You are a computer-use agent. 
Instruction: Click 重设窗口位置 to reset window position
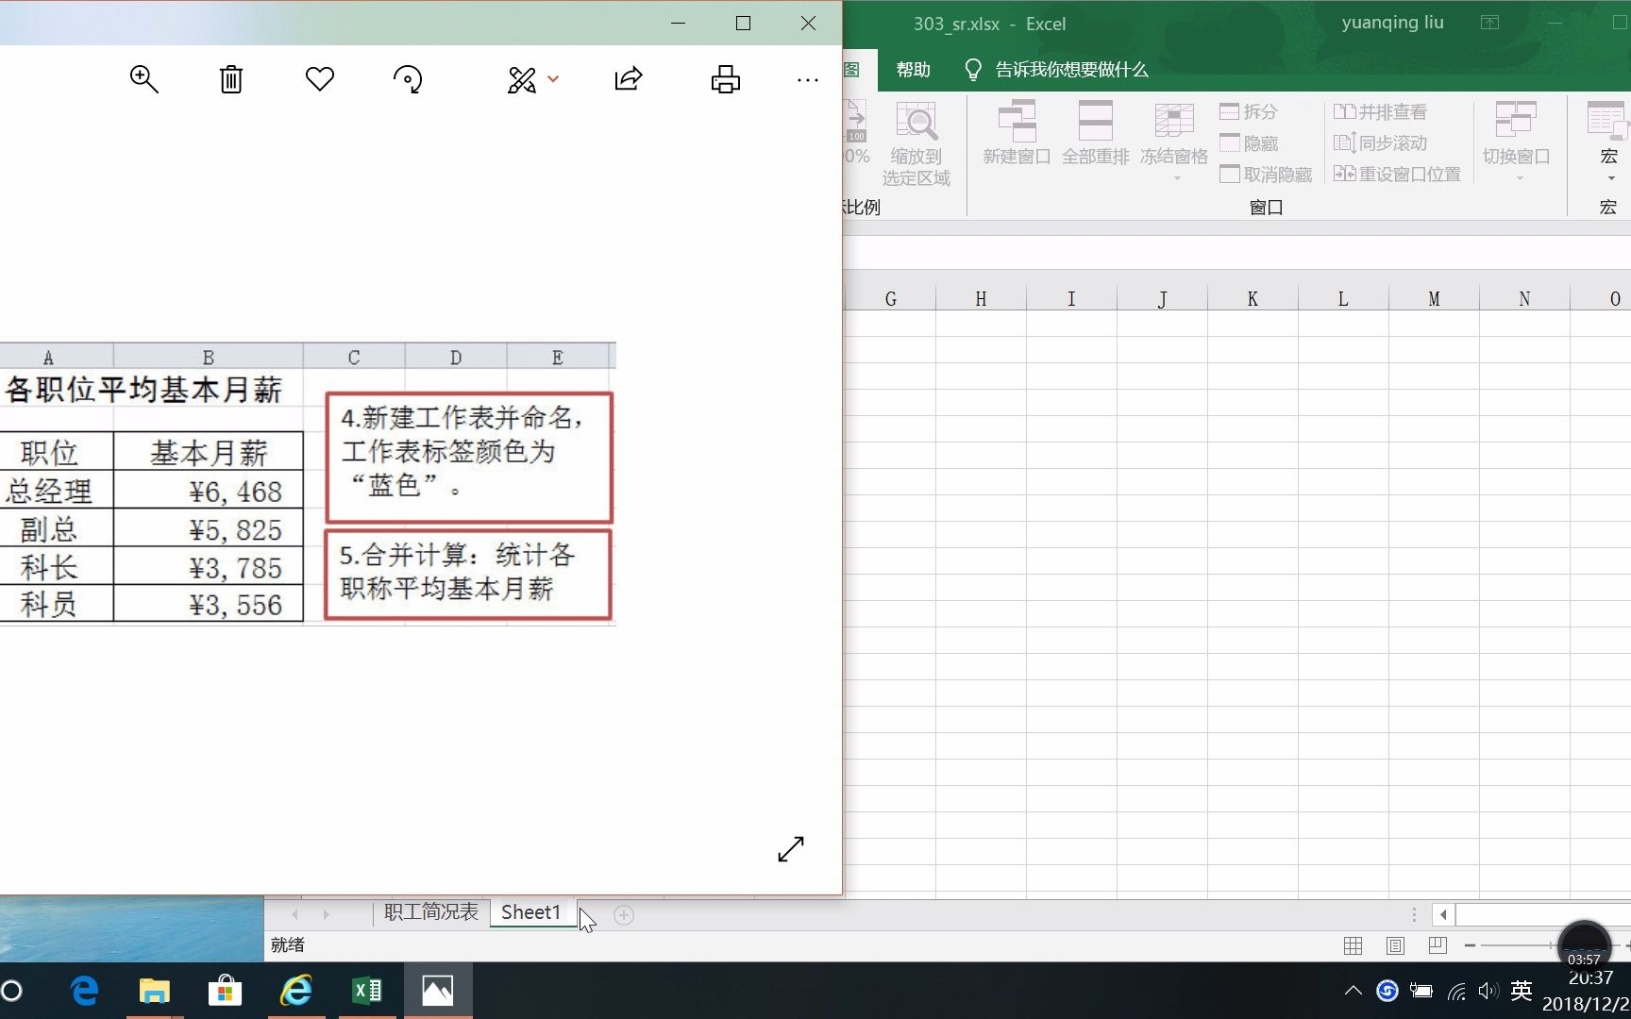1397,175
